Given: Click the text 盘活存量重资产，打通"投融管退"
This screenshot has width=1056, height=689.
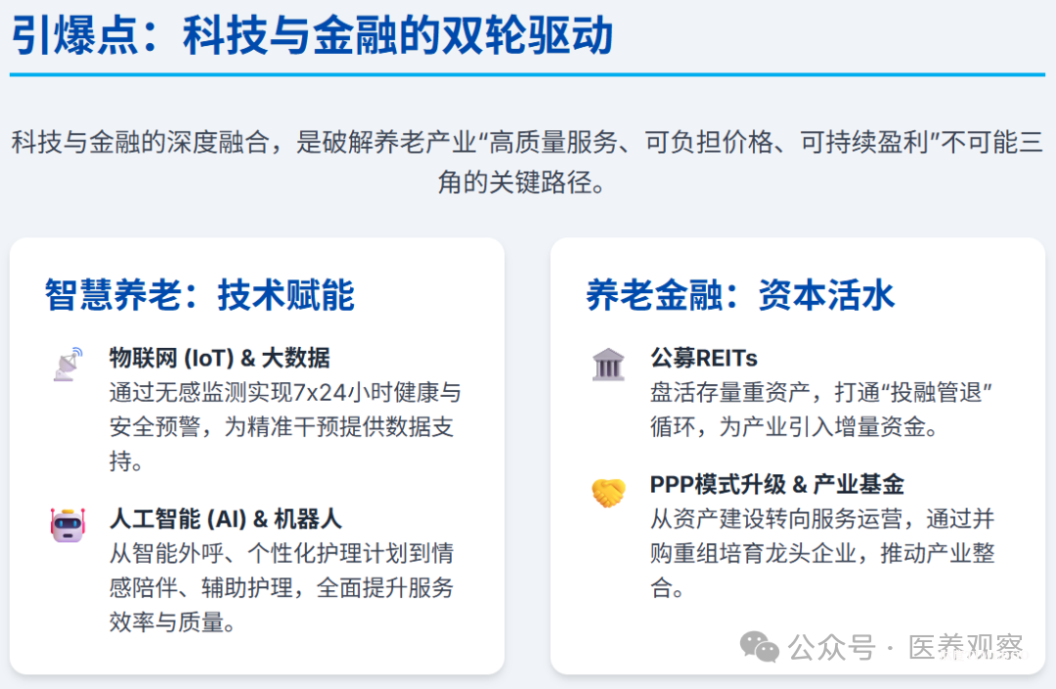Looking at the screenshot, I should (x=821, y=392).
